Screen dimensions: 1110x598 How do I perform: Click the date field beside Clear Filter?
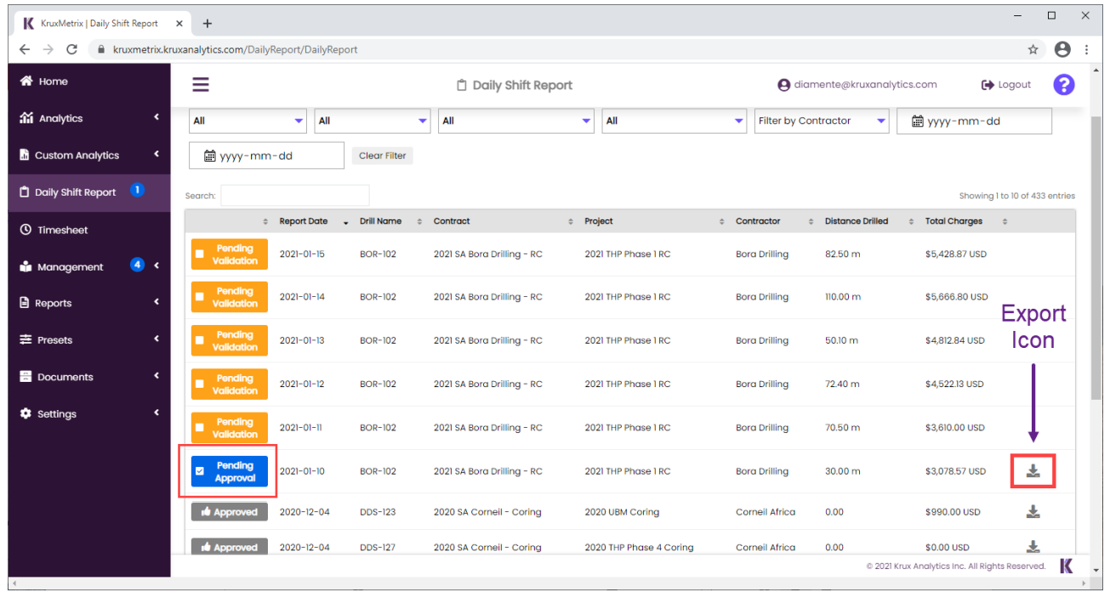click(x=266, y=156)
